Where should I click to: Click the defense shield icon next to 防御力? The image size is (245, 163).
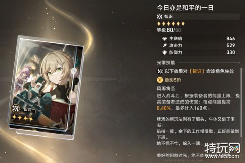[165, 53]
